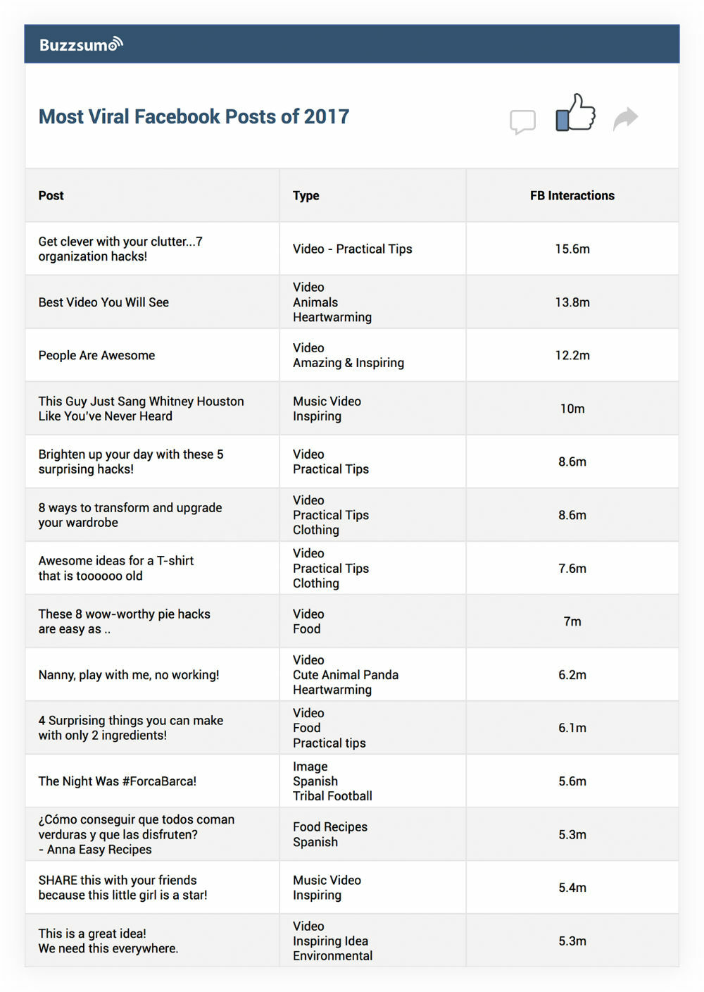Image resolution: width=704 pixels, height=992 pixels.
Task: Click the 'Most Viral Facebook Posts of 2017' title
Action: tap(194, 117)
